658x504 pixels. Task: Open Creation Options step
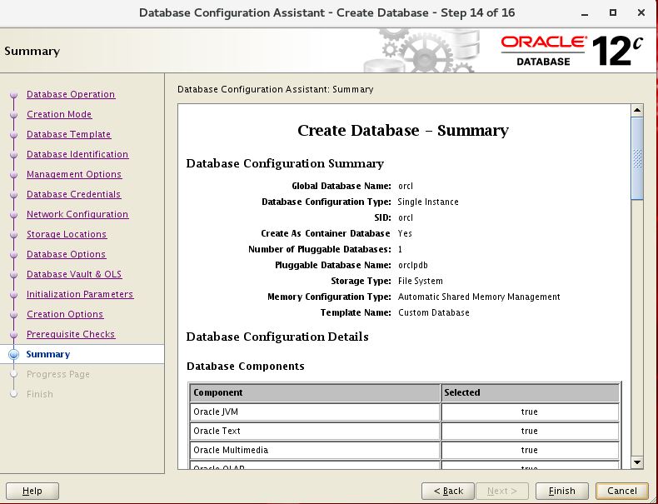pyautogui.click(x=65, y=314)
